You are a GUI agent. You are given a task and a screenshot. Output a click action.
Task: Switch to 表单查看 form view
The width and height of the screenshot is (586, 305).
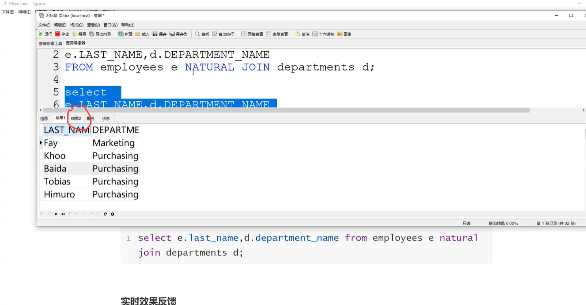pyautogui.click(x=277, y=34)
